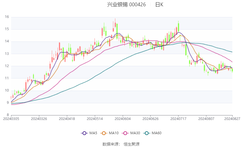Click the 20240604 date axis label
This screenshot has width=242, height=147.
123,119
